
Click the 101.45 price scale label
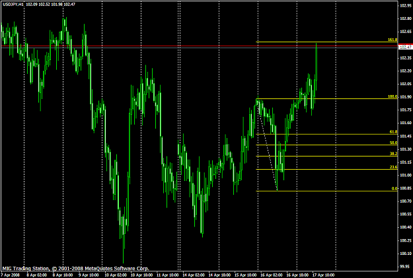click(406, 136)
